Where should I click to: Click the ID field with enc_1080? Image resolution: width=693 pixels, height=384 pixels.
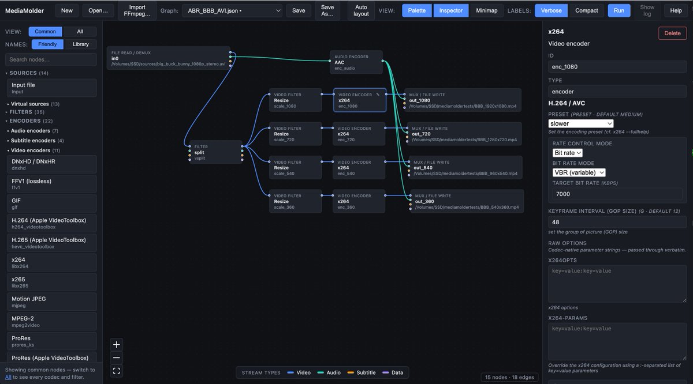pos(617,67)
